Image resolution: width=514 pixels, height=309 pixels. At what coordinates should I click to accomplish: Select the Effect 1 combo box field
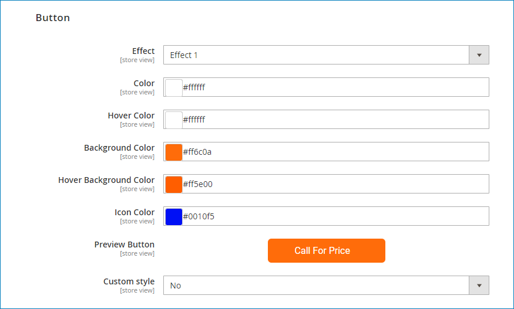pyautogui.click(x=326, y=55)
